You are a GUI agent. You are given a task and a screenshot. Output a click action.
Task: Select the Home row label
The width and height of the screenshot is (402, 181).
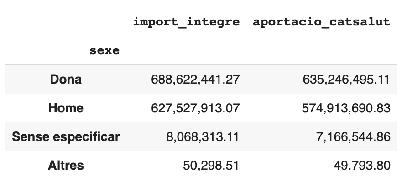(x=66, y=108)
